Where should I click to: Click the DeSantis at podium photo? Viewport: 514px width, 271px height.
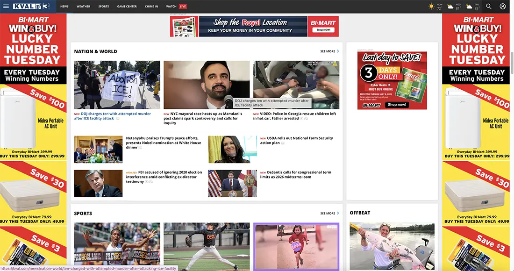click(x=232, y=184)
